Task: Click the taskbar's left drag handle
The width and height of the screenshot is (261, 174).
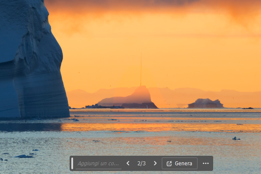Action: (x=72, y=164)
